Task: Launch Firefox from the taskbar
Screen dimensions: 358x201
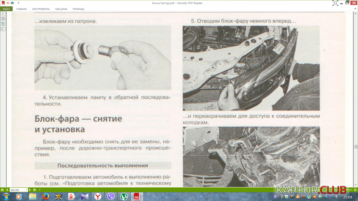Action: [45, 196]
